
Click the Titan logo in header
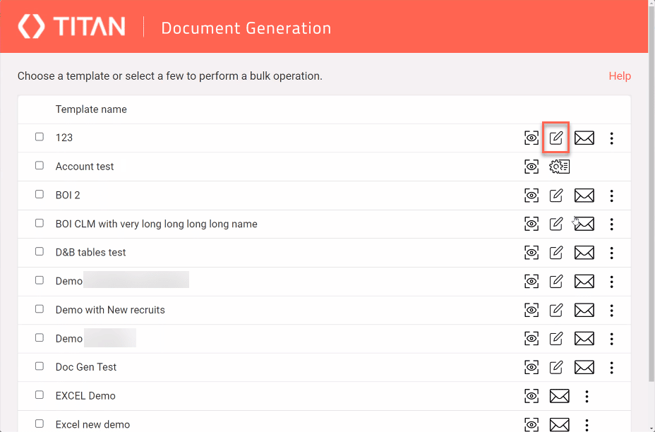click(x=71, y=28)
